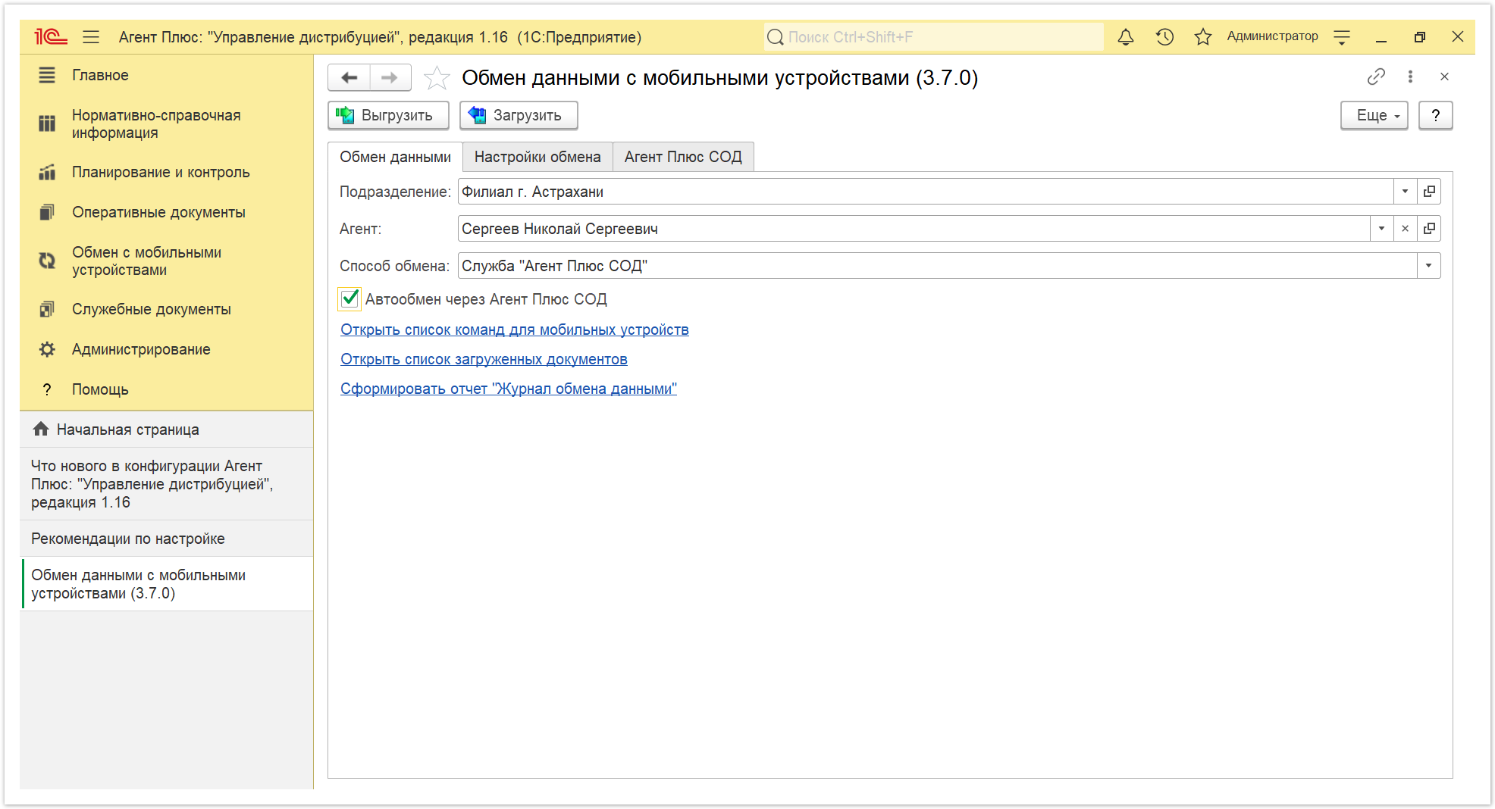
Task: Open the Главное section
Action: pyautogui.click(x=100, y=75)
